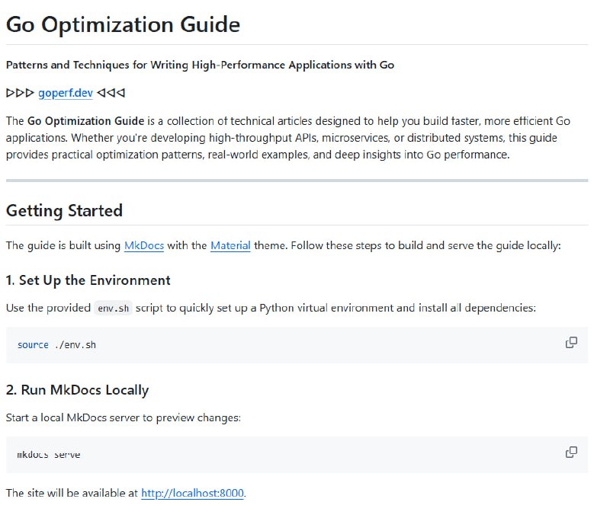Select the Set Up the Environment heading
610x518 pixels.
[88, 280]
